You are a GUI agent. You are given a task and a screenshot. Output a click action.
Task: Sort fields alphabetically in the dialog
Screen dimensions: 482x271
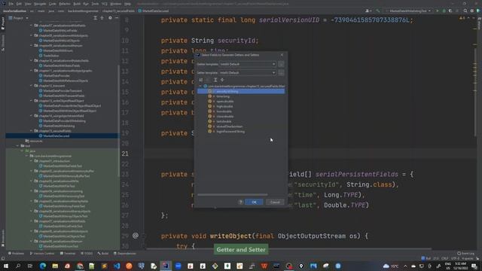(x=201, y=80)
